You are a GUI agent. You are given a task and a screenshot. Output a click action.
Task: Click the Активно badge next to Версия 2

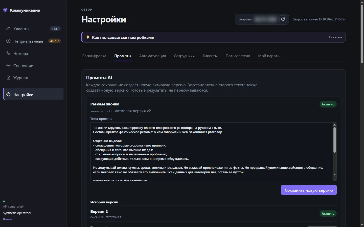(x=328, y=214)
